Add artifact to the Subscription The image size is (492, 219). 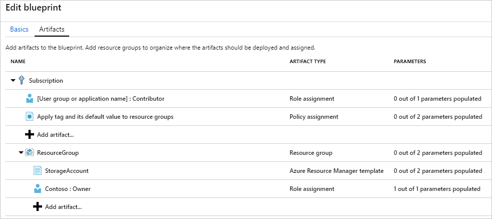(x=55, y=134)
